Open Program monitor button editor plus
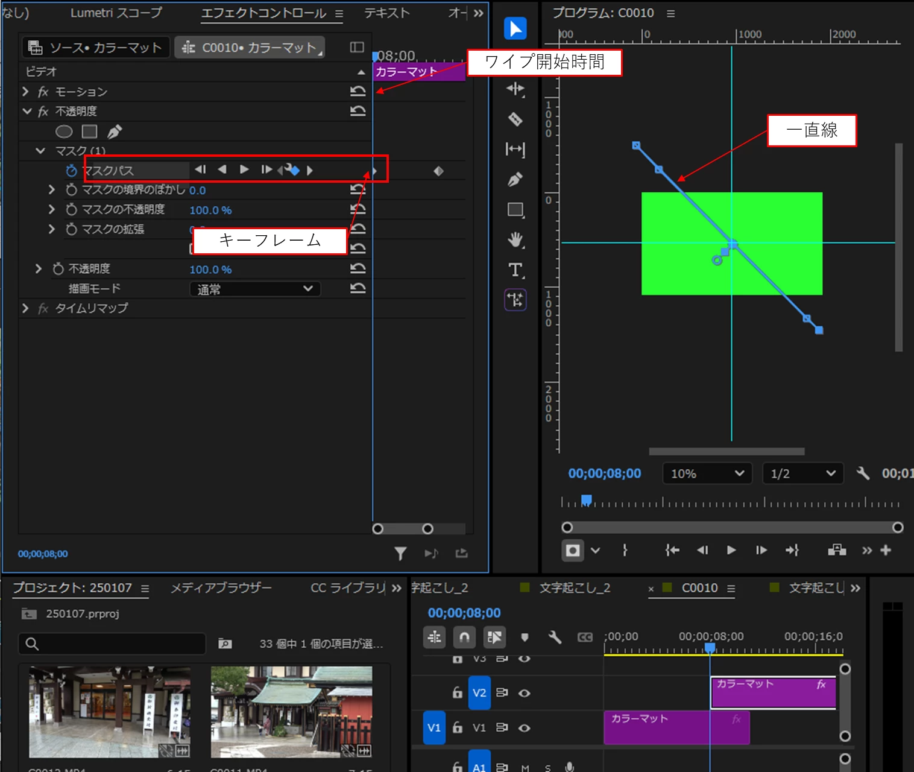Screen dimensions: 914x772 click(x=886, y=550)
